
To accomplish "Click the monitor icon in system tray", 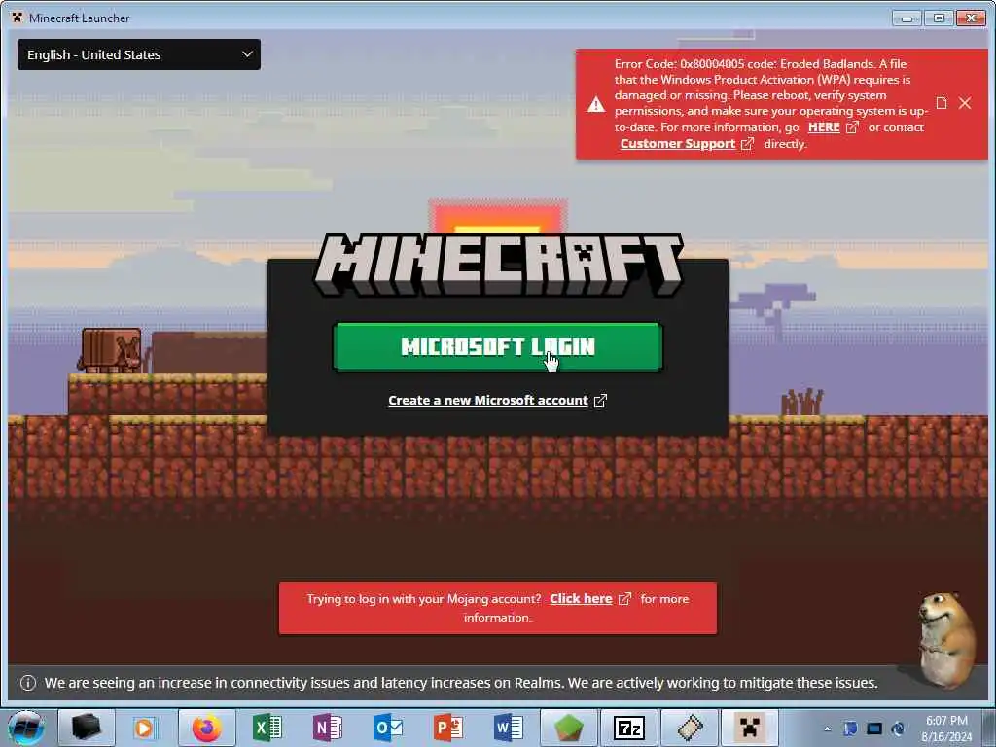I will (874, 729).
